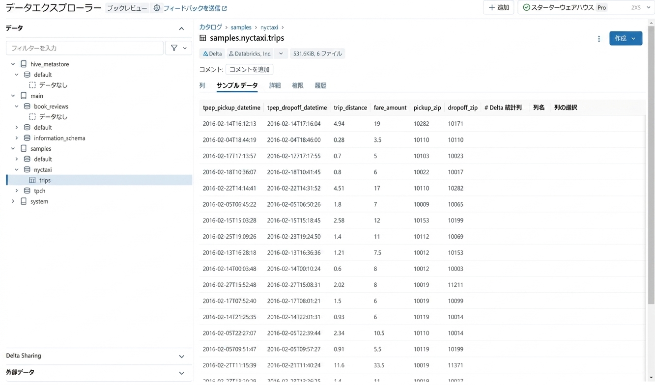
Task: Expand the information_schema node
Action: 17,138
